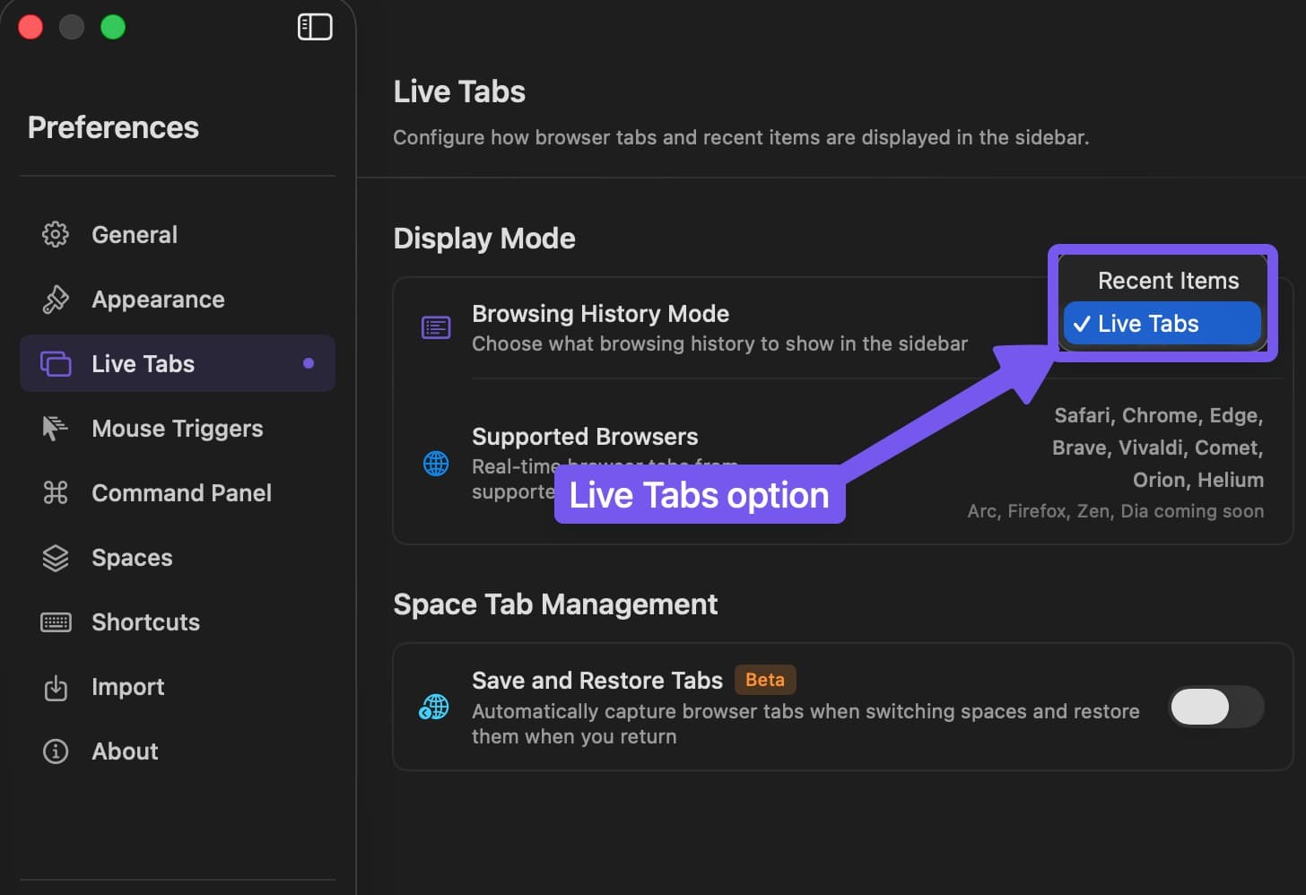This screenshot has height=895, width=1306.
Task: Click the Supported Browsers globe icon
Action: pyautogui.click(x=436, y=463)
